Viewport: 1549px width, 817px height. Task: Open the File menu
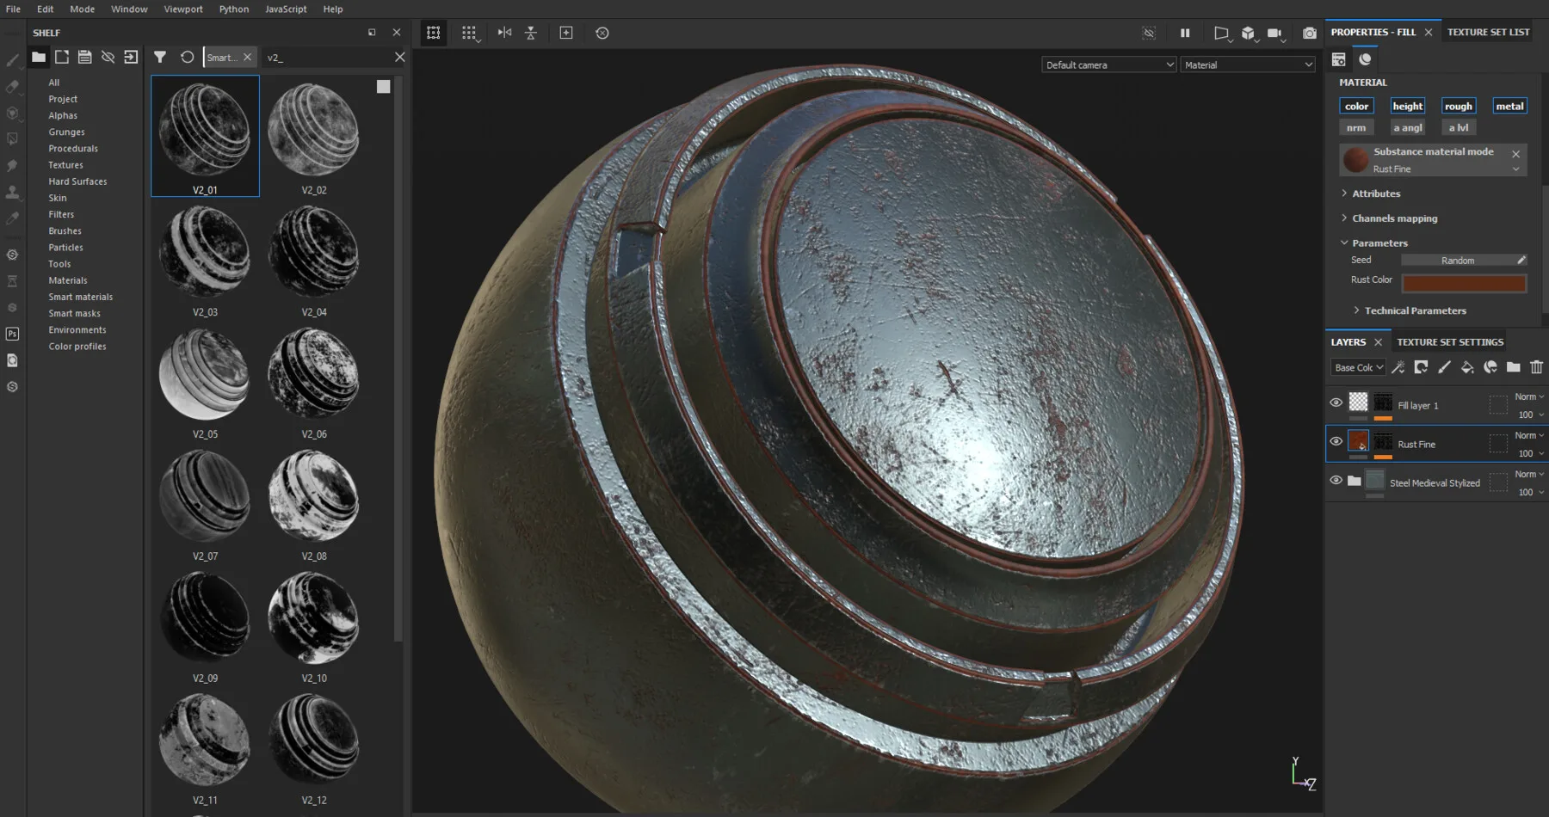point(13,9)
